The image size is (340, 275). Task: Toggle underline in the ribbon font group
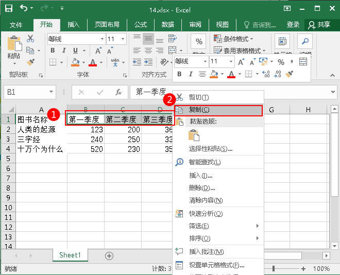tap(75, 50)
